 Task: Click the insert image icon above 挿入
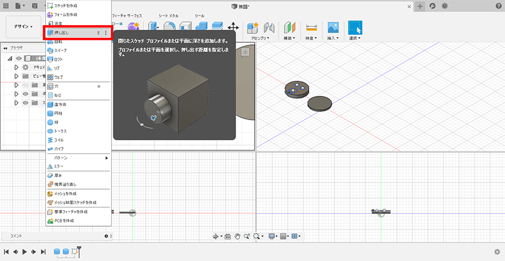pyautogui.click(x=333, y=28)
